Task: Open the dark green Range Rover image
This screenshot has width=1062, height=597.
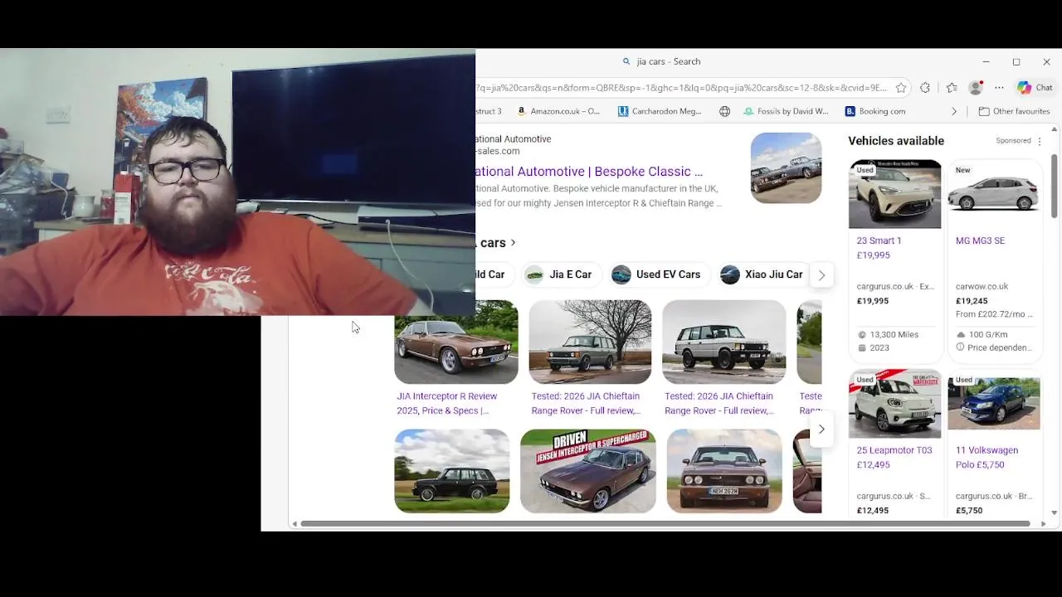Action: pos(452,471)
